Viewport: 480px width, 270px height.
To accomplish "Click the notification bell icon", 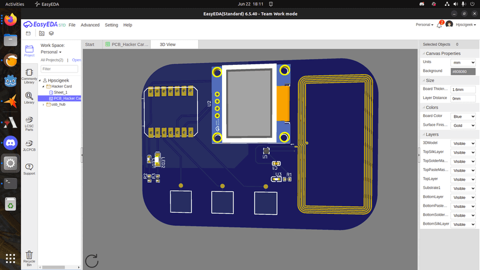I will tap(439, 25).
